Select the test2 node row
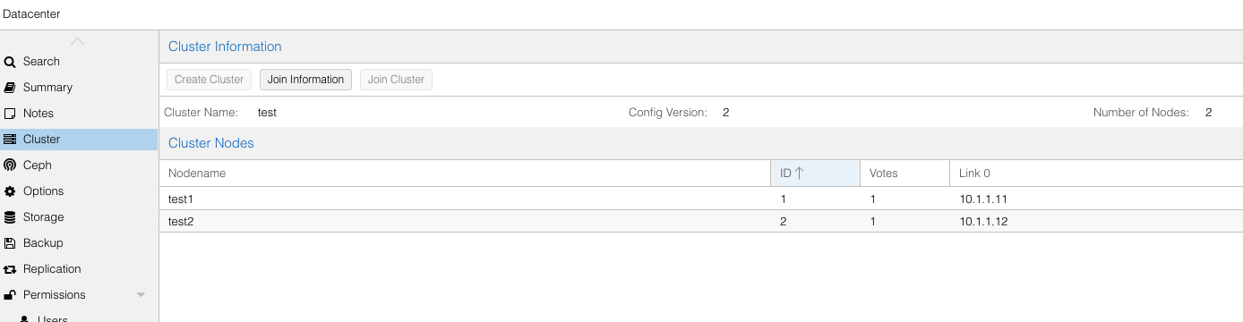 [x=700, y=221]
